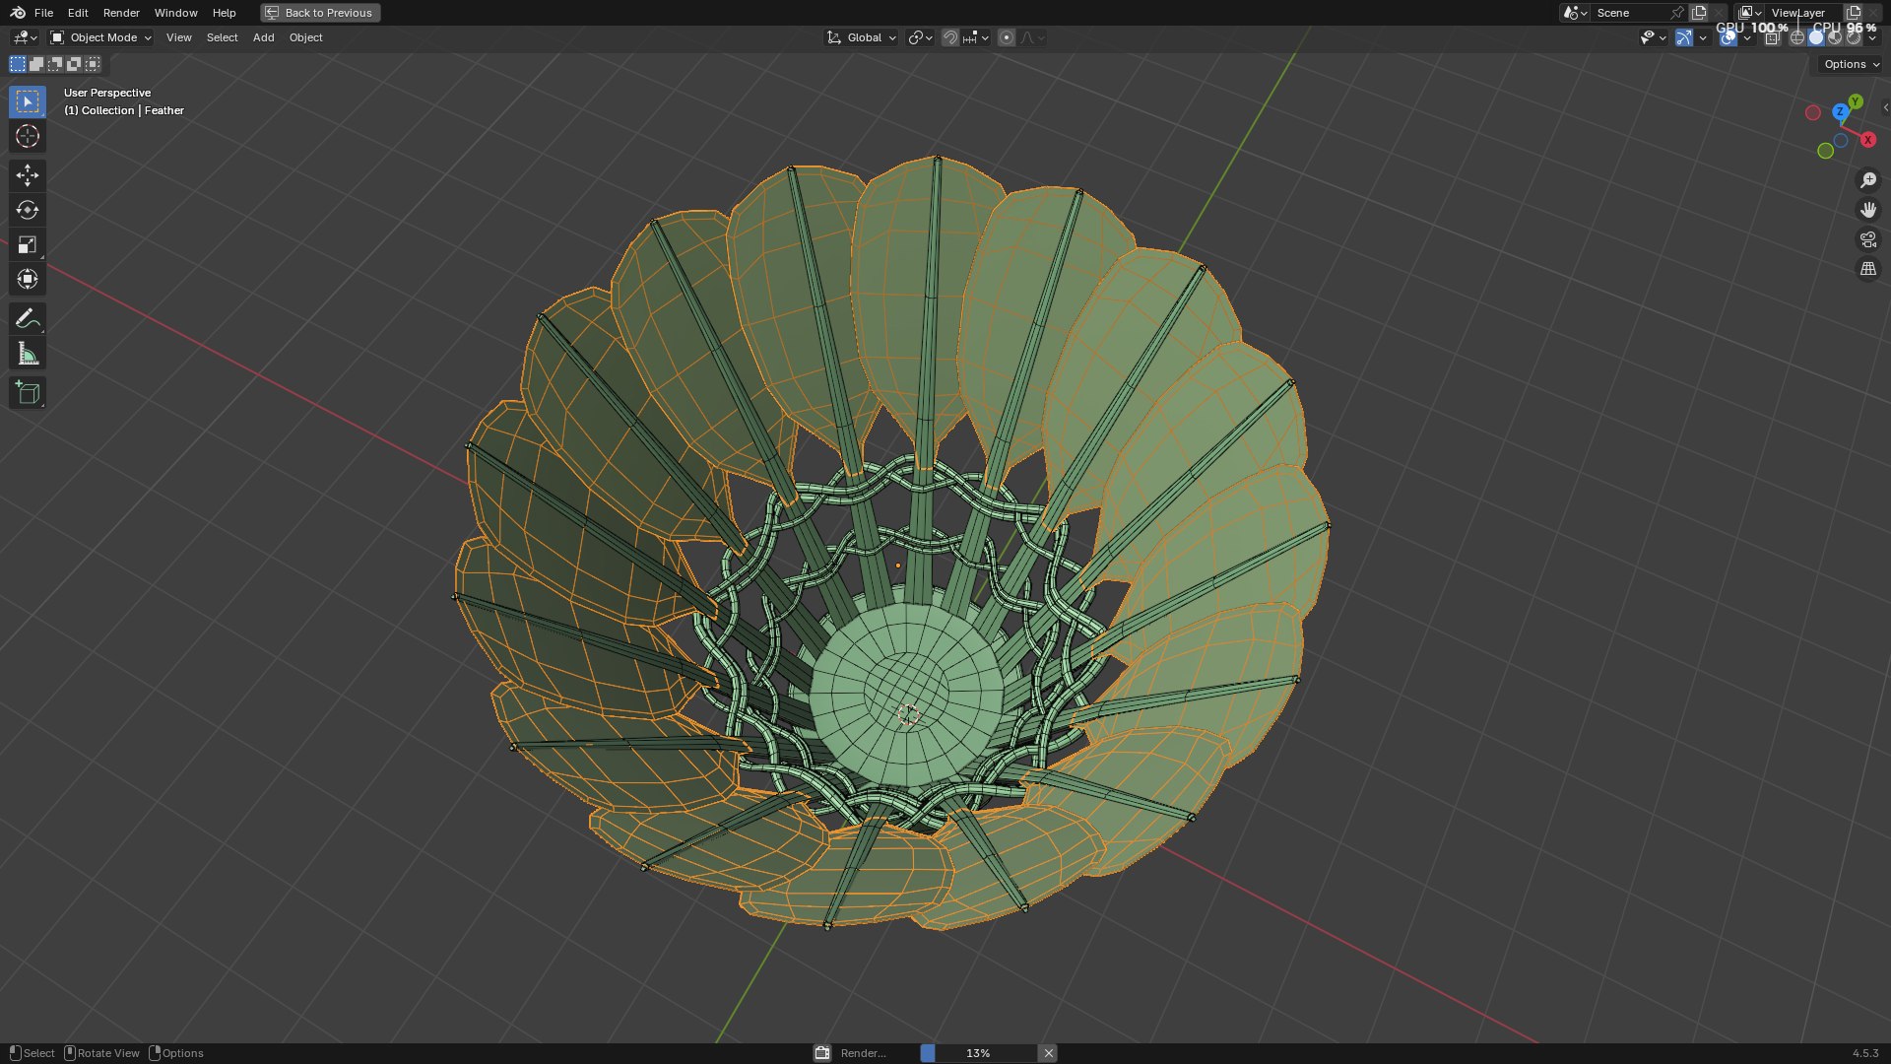
Task: Expand the gizmo options arrow
Action: coord(1703,37)
